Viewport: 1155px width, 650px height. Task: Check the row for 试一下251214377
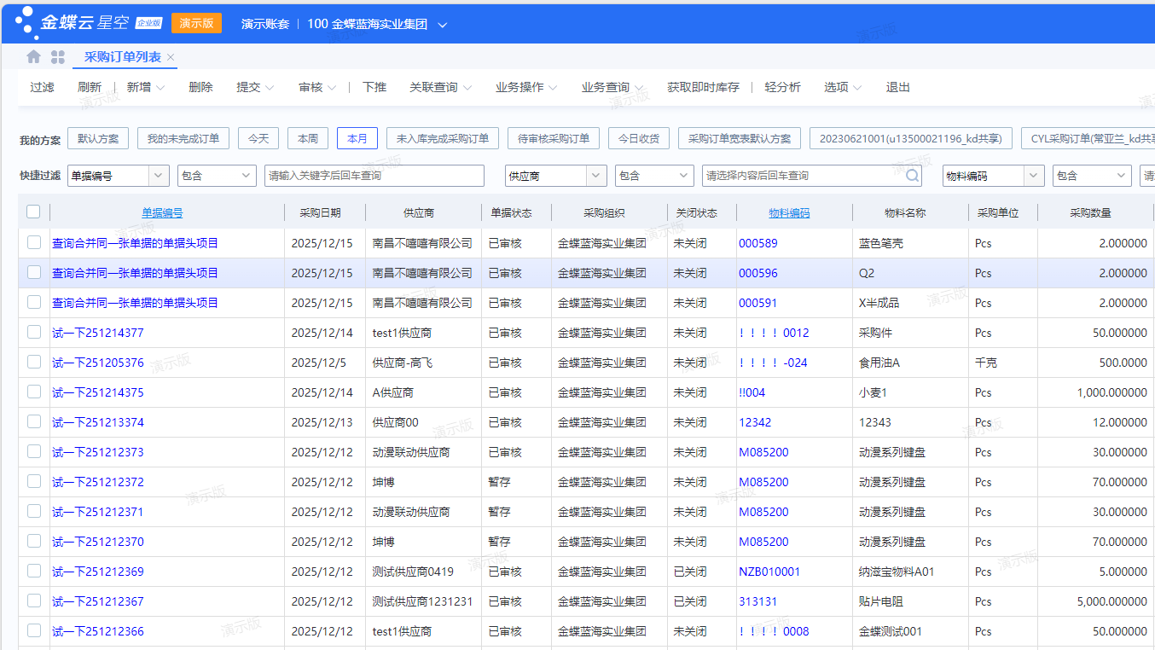point(33,333)
